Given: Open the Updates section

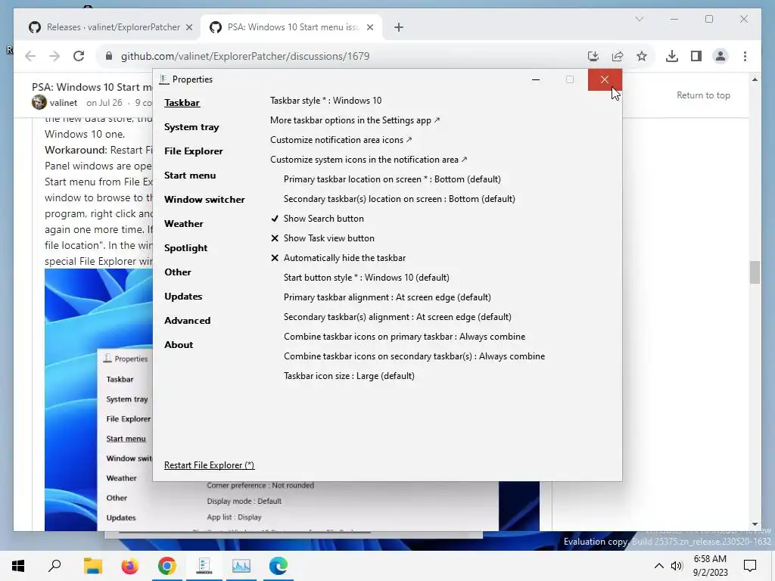Looking at the screenshot, I should click(x=183, y=297).
